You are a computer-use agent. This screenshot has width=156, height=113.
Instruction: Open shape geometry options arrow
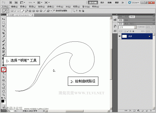click(x=51, y=11)
